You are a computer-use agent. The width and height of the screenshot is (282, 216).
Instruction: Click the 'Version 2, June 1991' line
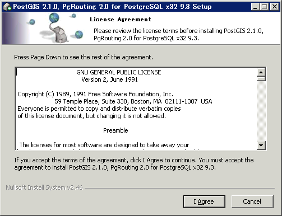tap(109, 79)
